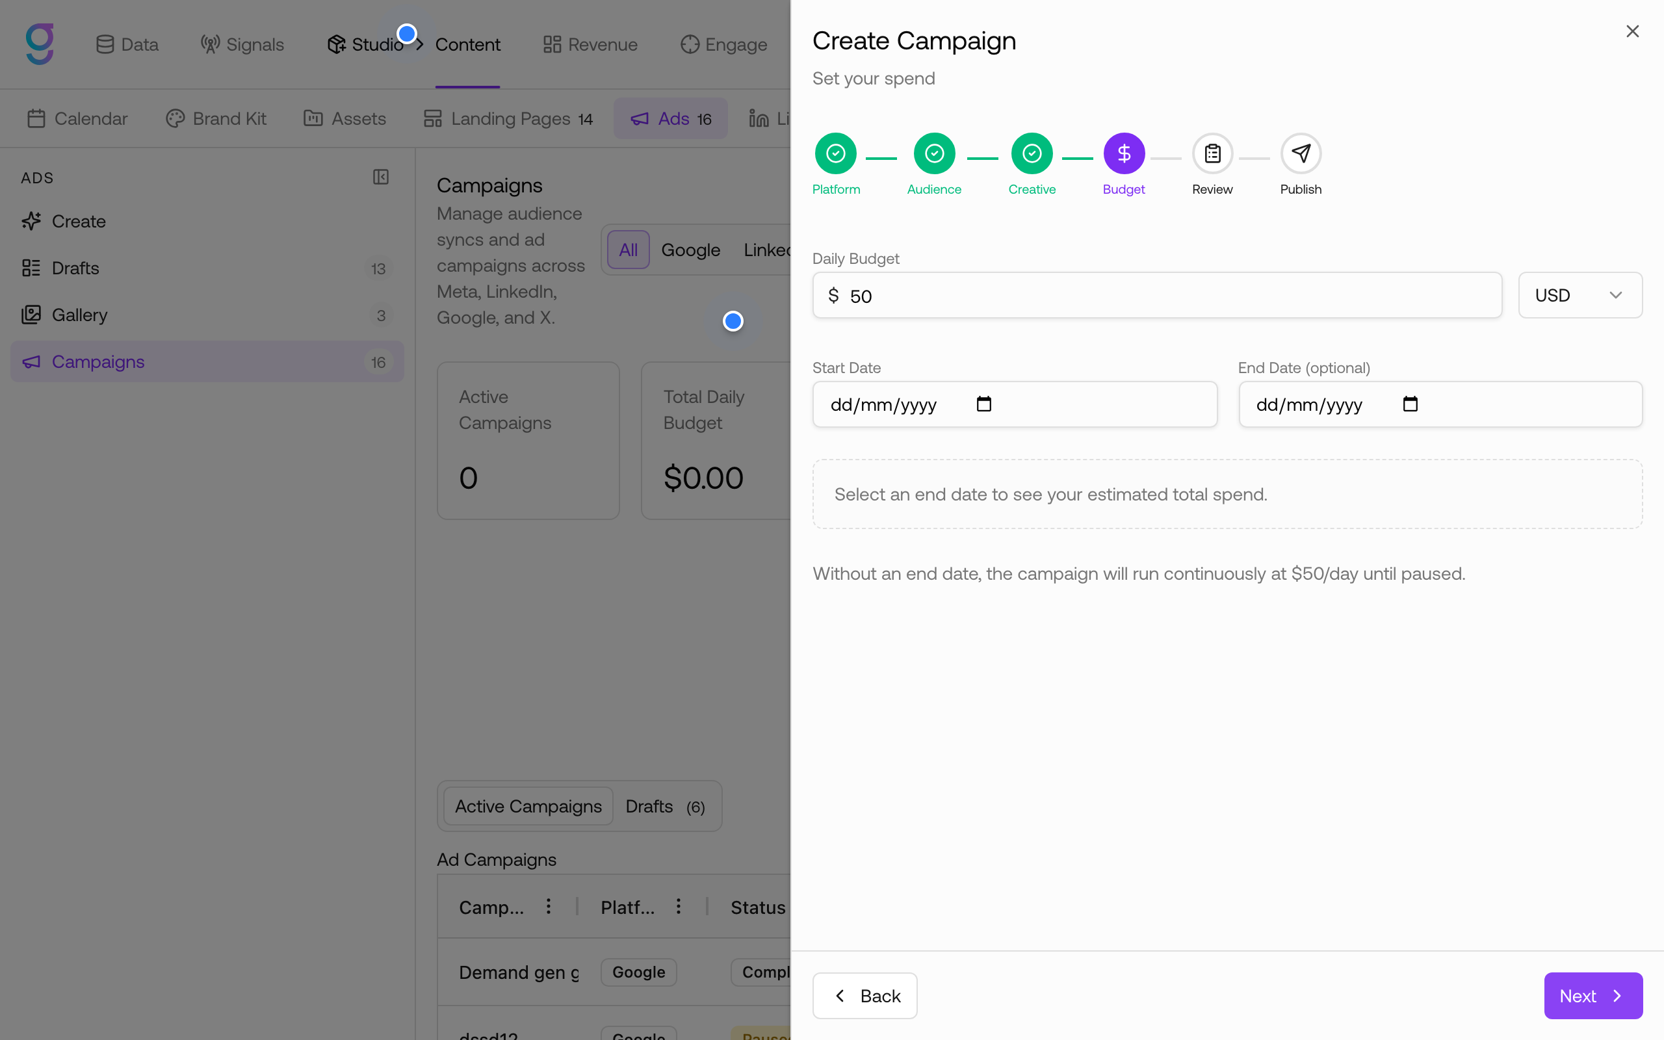Switch to the Ads tab
1664x1040 pixels.
pos(670,118)
